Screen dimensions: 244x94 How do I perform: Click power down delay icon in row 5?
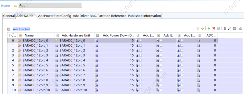97,65
